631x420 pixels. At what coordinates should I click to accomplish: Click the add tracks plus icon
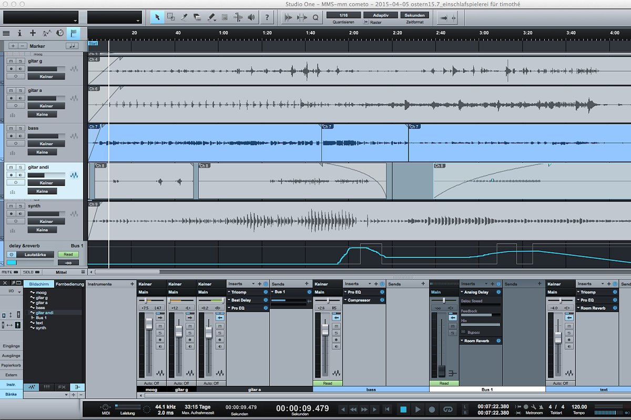33,33
